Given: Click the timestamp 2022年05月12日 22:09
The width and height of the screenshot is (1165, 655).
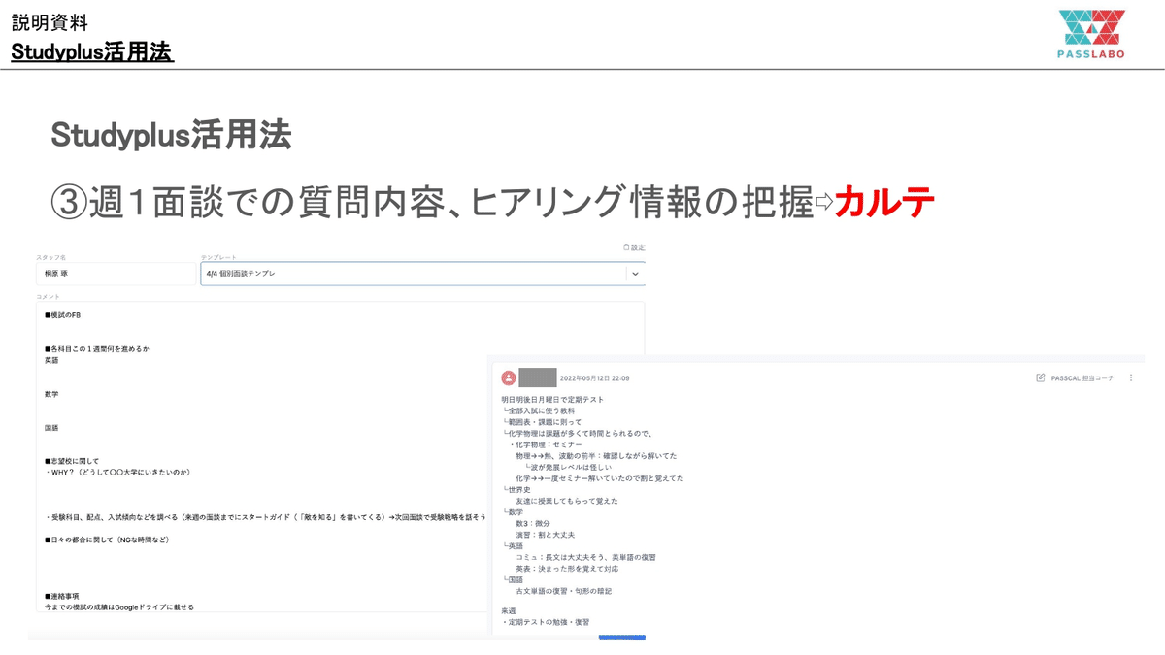Looking at the screenshot, I should (x=596, y=377).
